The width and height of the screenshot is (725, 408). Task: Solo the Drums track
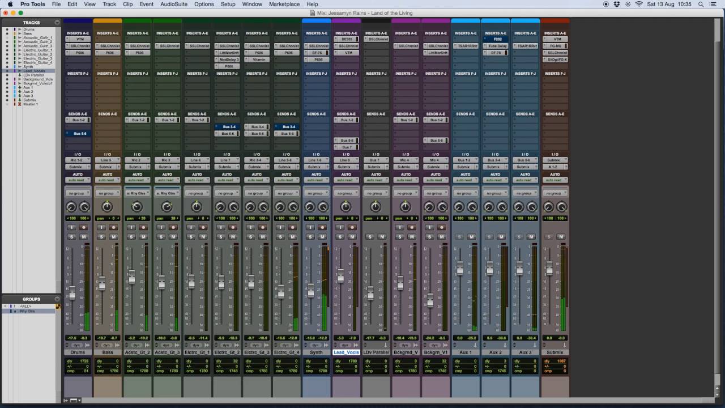click(x=71, y=237)
